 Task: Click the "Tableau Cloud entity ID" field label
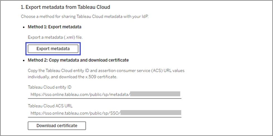click(49, 87)
